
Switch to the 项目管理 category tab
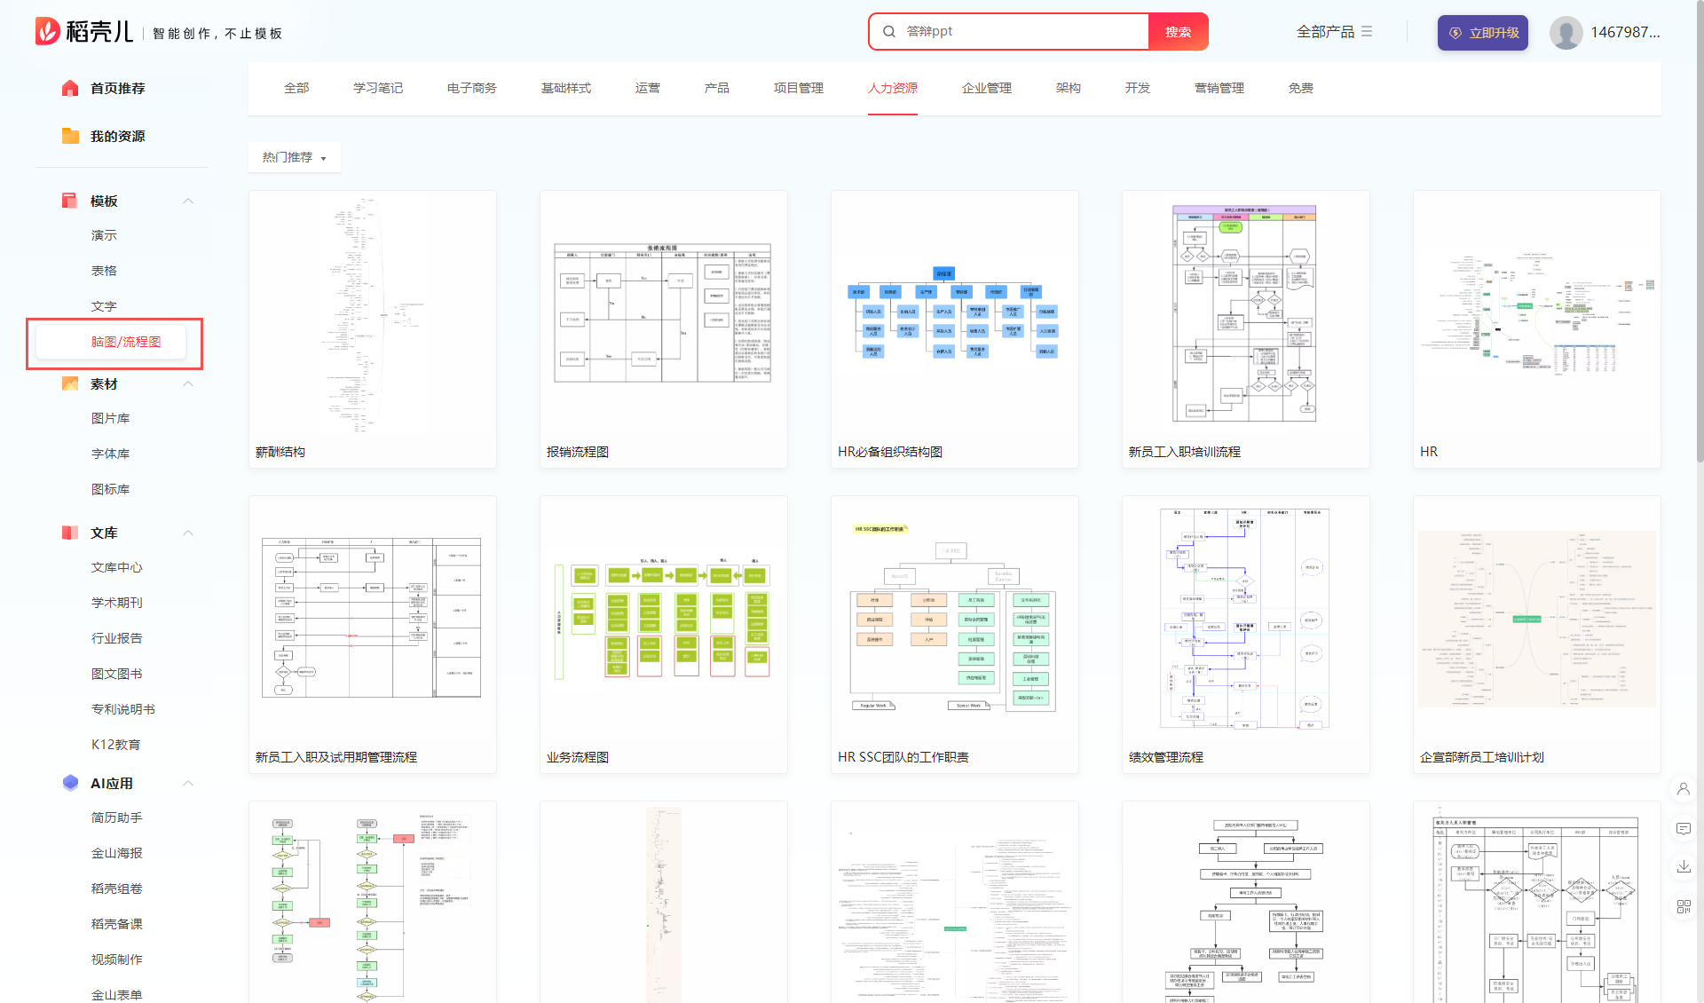click(x=798, y=88)
